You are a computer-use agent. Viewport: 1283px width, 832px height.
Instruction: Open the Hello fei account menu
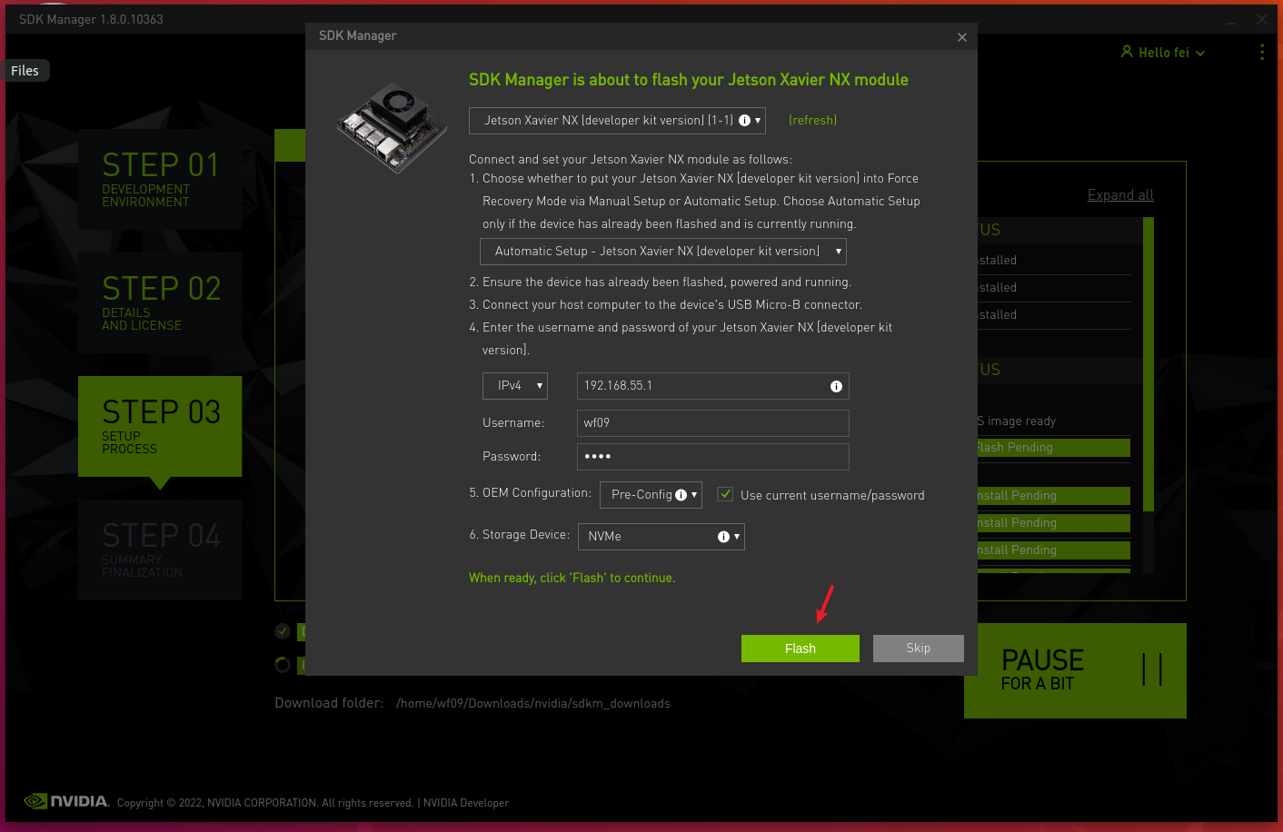tap(1162, 53)
